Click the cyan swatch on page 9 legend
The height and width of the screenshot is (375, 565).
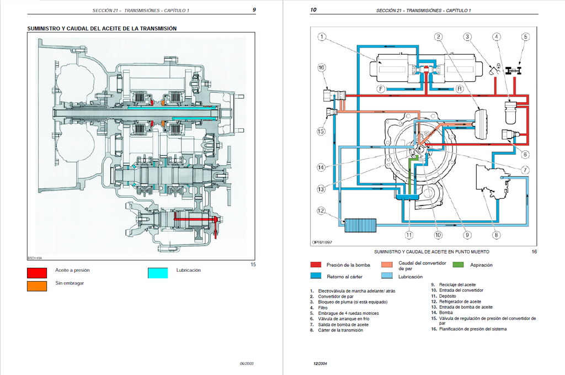tap(158, 273)
